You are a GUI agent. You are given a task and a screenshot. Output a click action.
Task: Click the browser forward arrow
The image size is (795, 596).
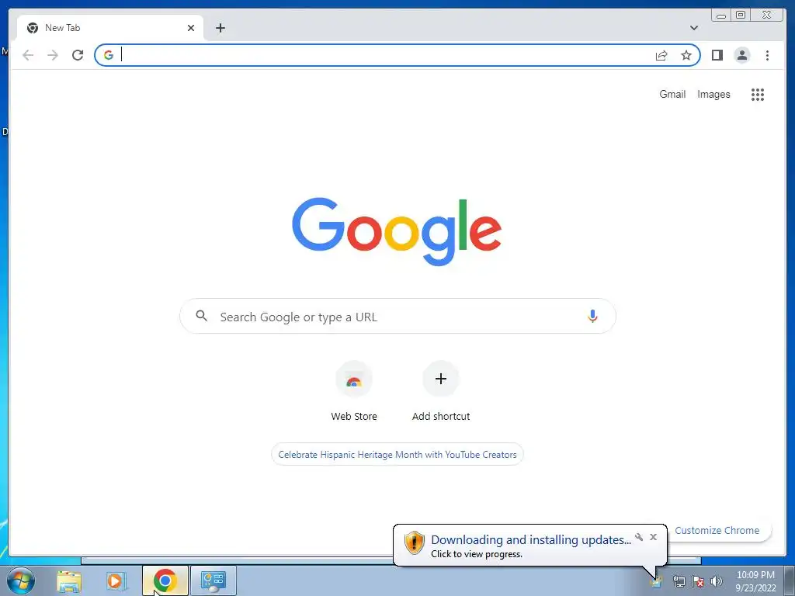tap(53, 55)
